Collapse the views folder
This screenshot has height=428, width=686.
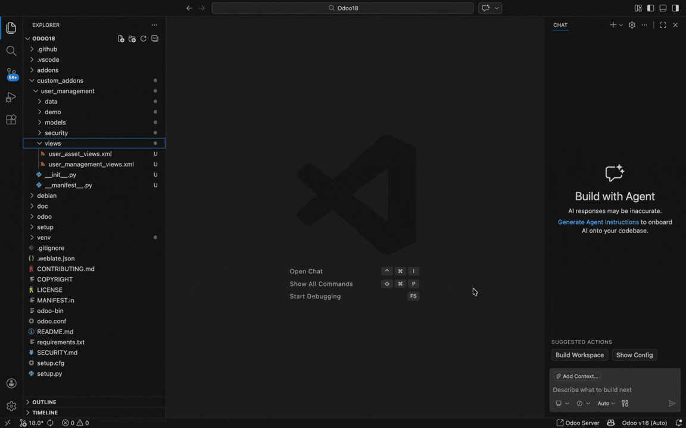[x=94, y=144]
